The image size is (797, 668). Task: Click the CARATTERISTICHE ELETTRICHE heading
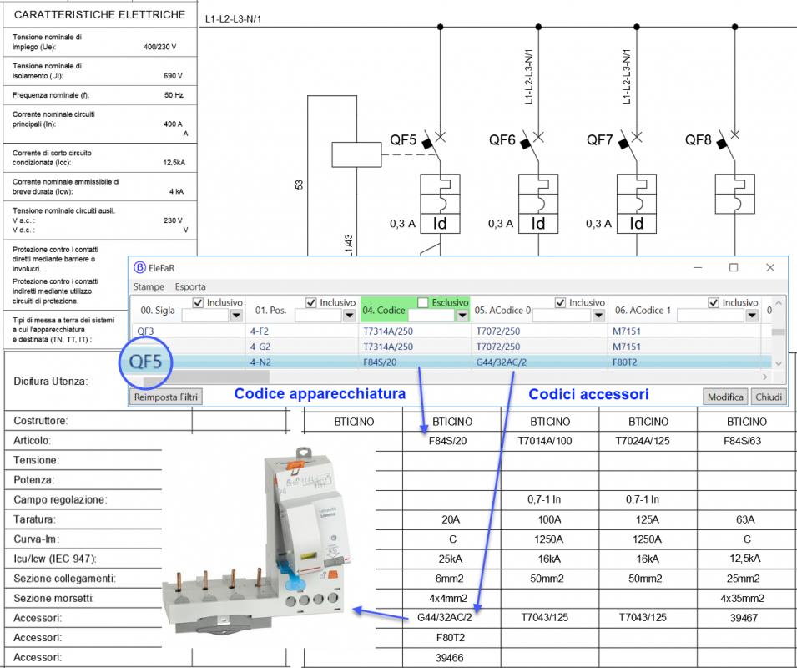pos(99,15)
